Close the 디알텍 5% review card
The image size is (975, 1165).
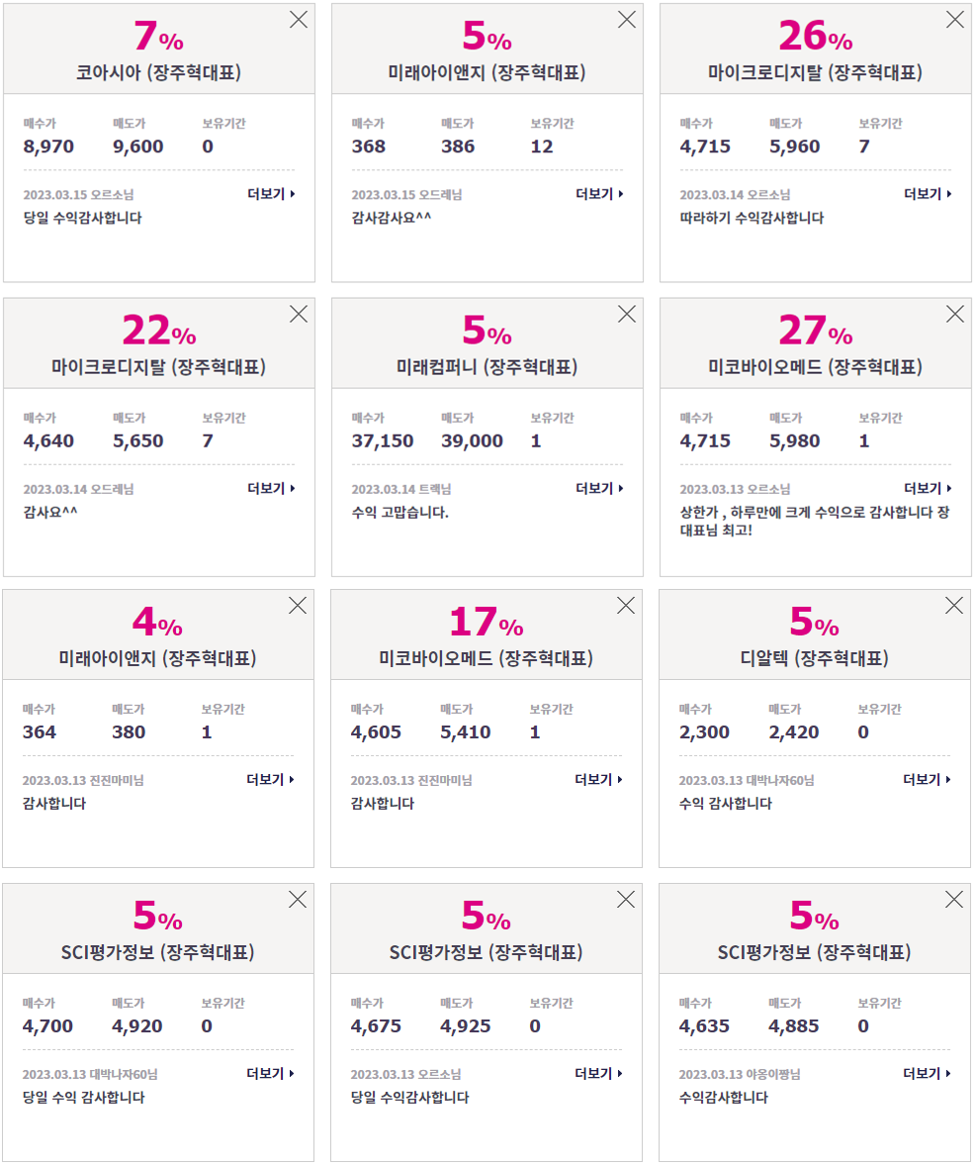click(x=954, y=606)
